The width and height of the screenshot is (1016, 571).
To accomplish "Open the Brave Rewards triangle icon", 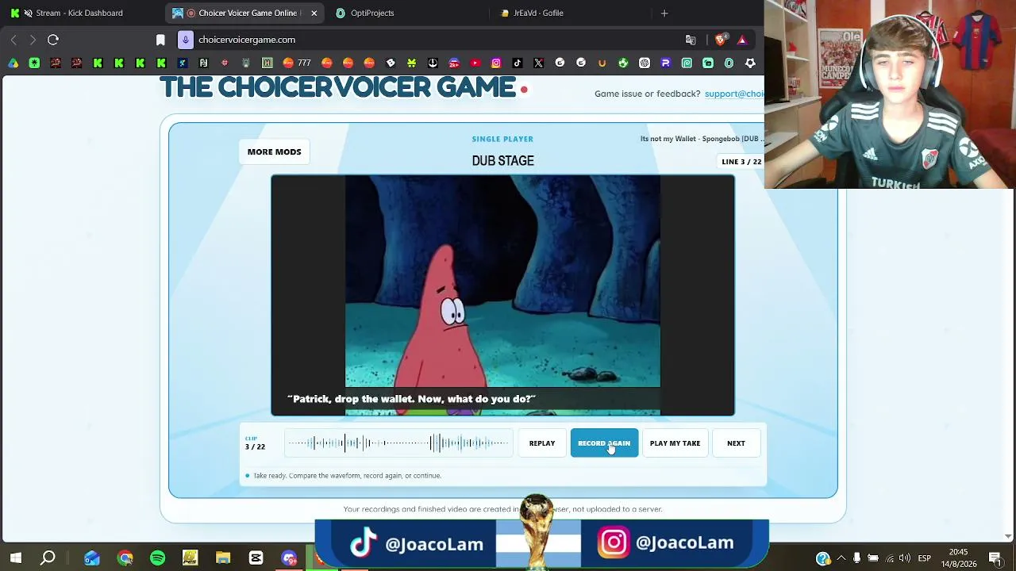I will point(742,40).
